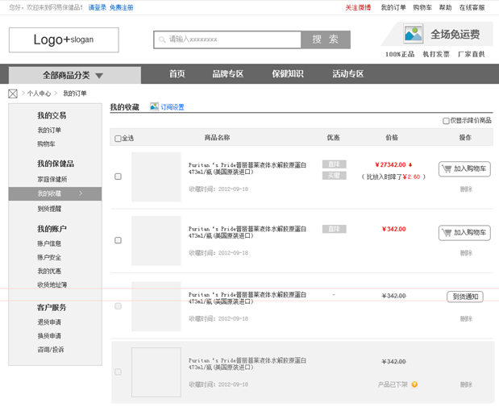
Task: Click cart icon on second 加入购物车 button
Action: (x=447, y=233)
